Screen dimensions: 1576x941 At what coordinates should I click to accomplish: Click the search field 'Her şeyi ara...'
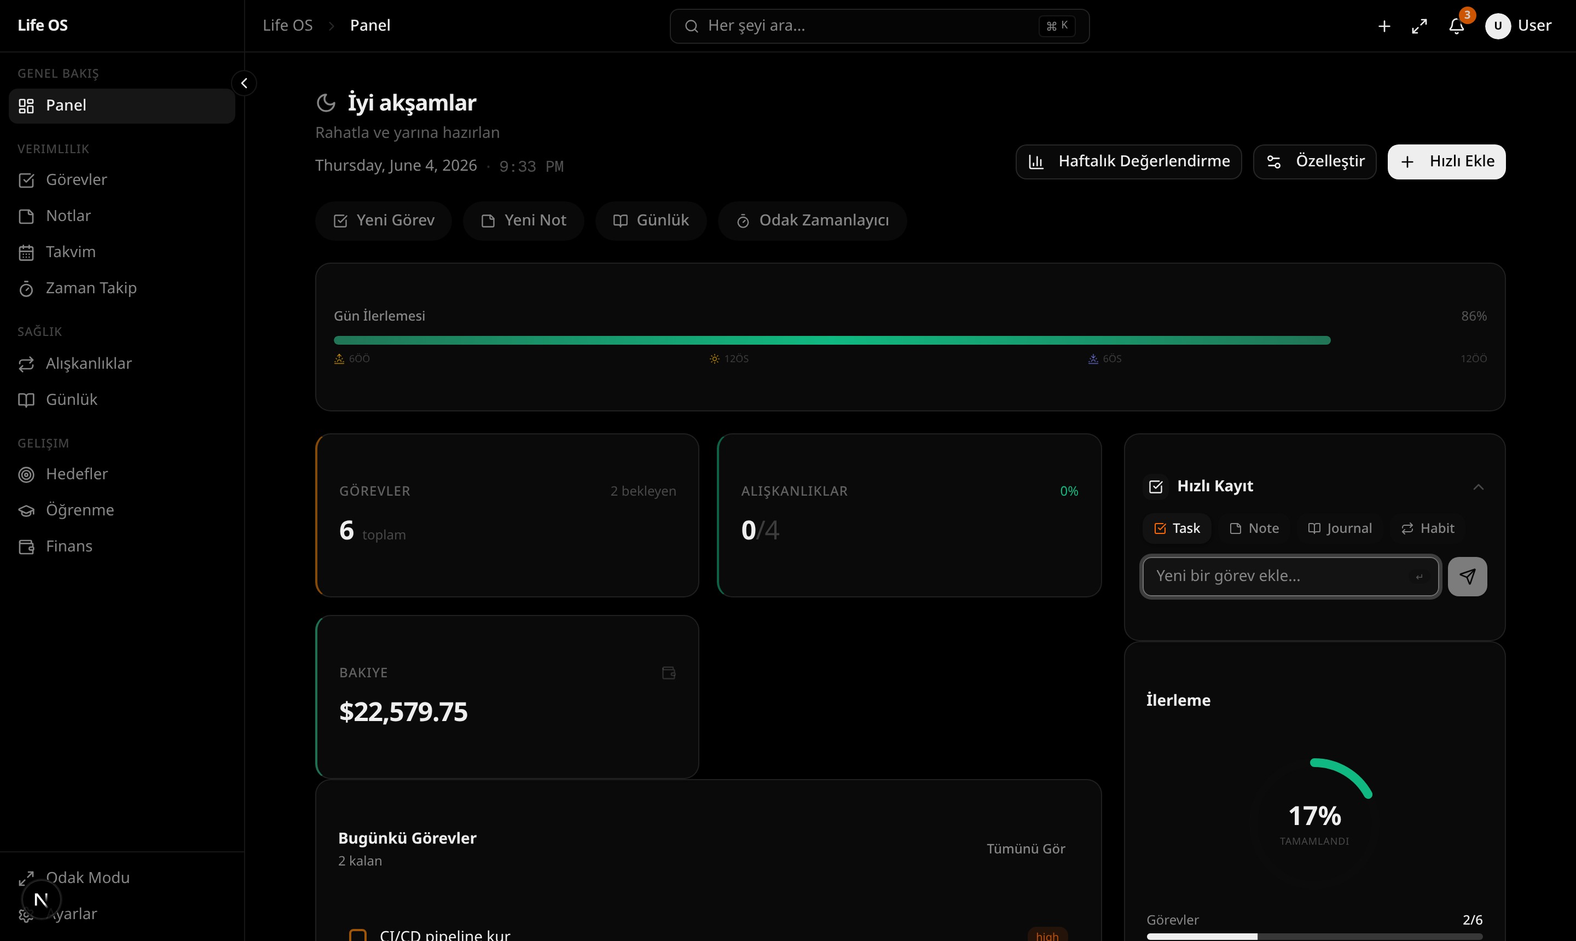pyautogui.click(x=879, y=26)
